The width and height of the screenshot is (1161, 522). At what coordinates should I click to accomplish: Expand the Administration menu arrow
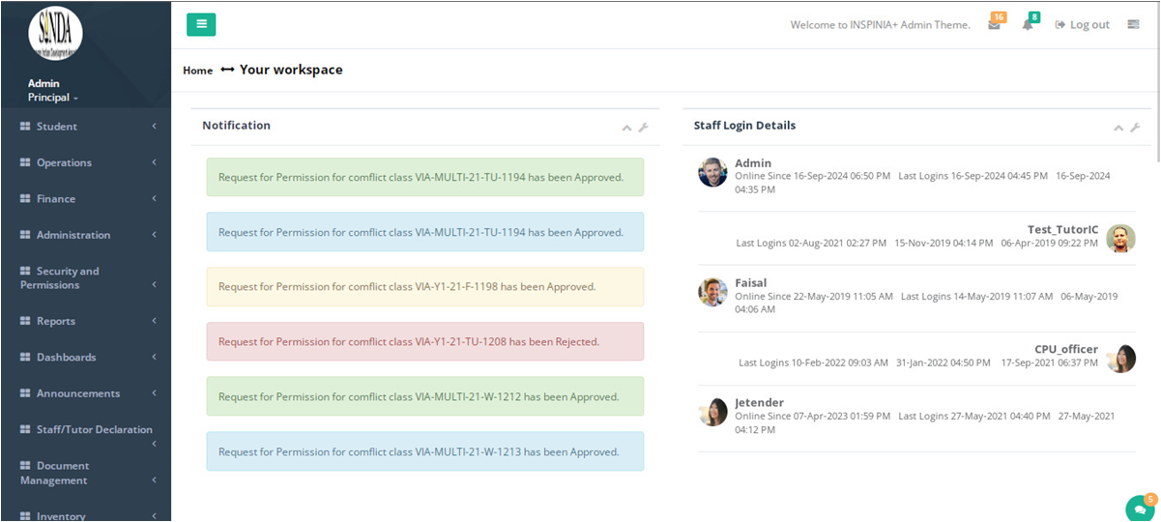(x=155, y=235)
